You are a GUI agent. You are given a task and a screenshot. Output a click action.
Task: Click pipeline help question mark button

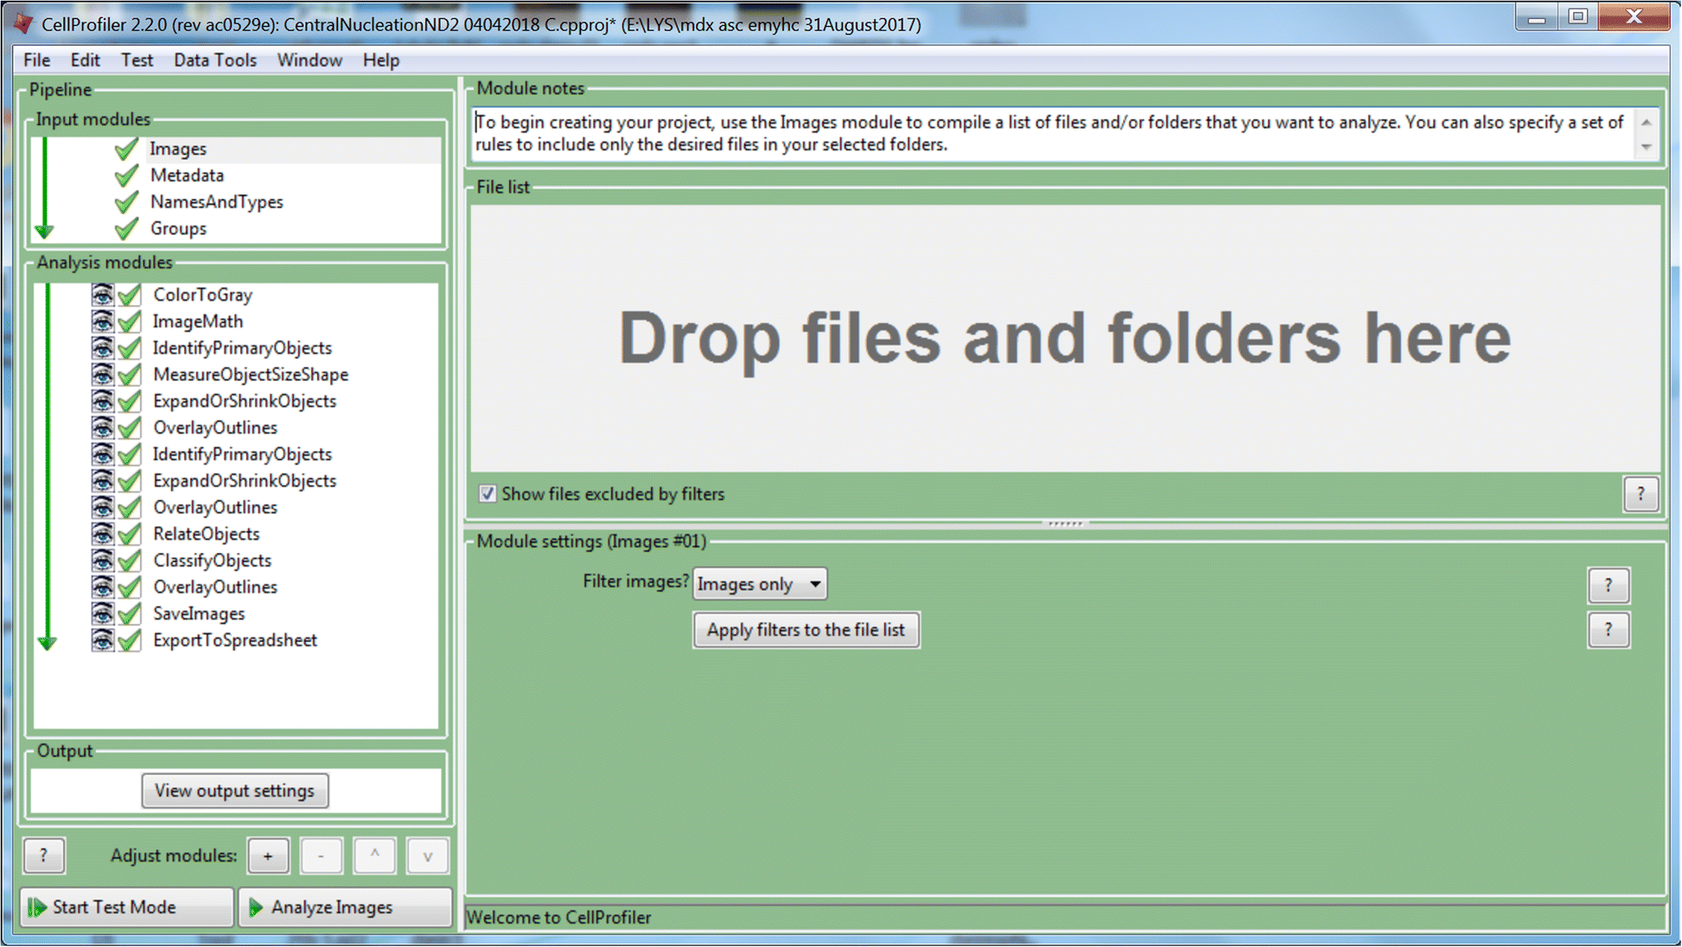pos(44,855)
